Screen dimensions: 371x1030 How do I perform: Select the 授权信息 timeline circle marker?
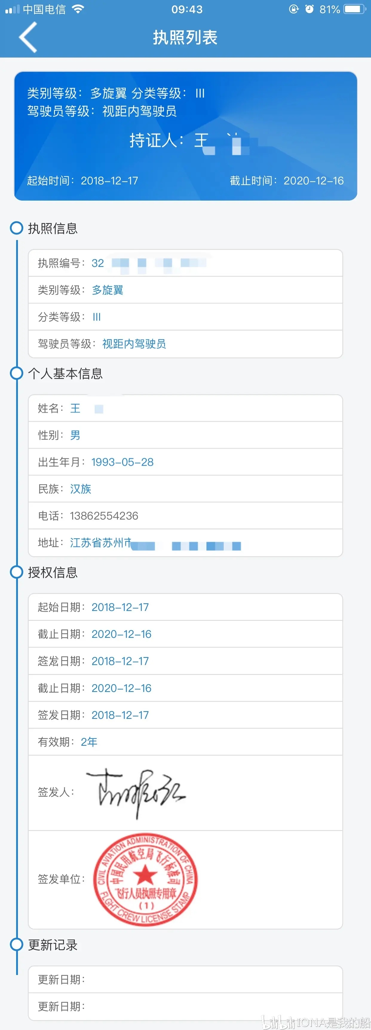[x=16, y=572]
